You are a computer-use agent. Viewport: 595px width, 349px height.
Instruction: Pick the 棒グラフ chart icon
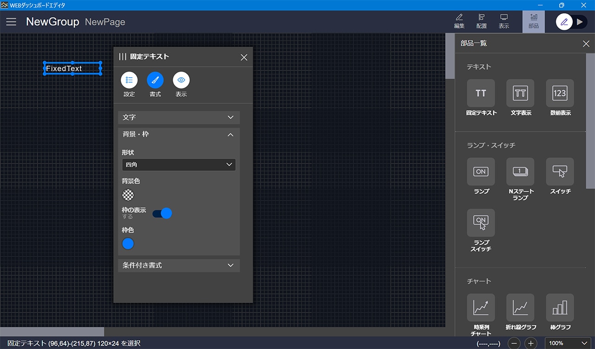point(560,308)
